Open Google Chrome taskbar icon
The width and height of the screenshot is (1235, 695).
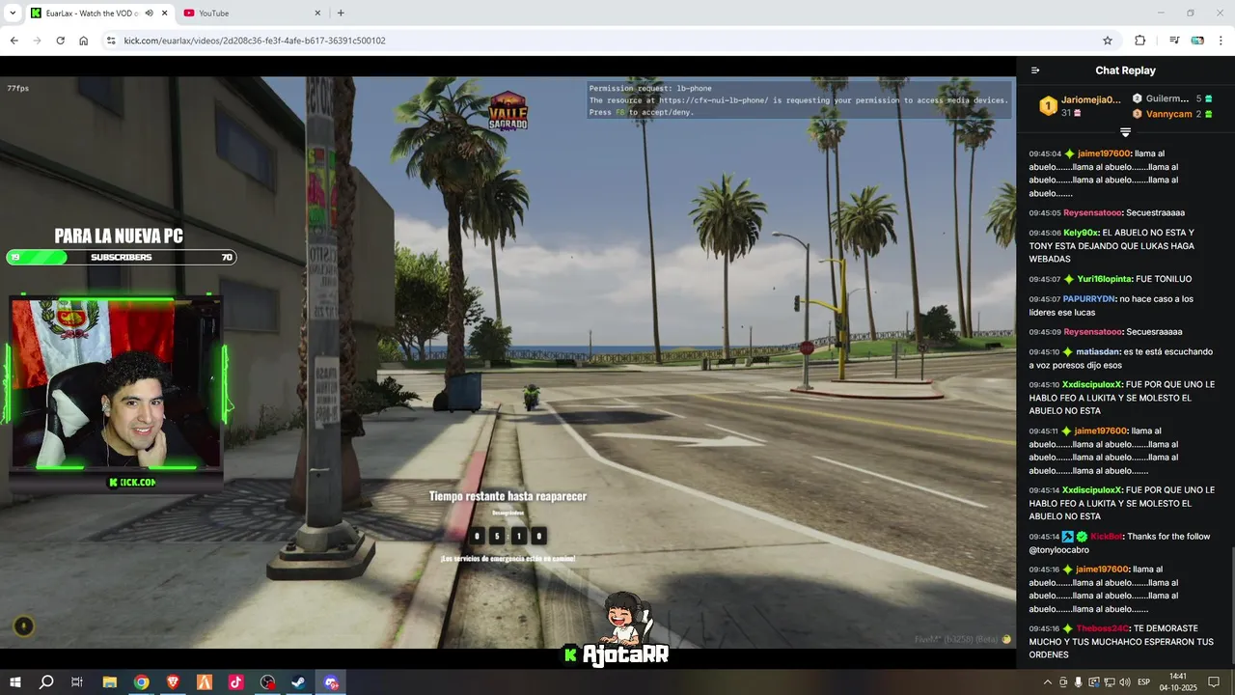tap(142, 682)
